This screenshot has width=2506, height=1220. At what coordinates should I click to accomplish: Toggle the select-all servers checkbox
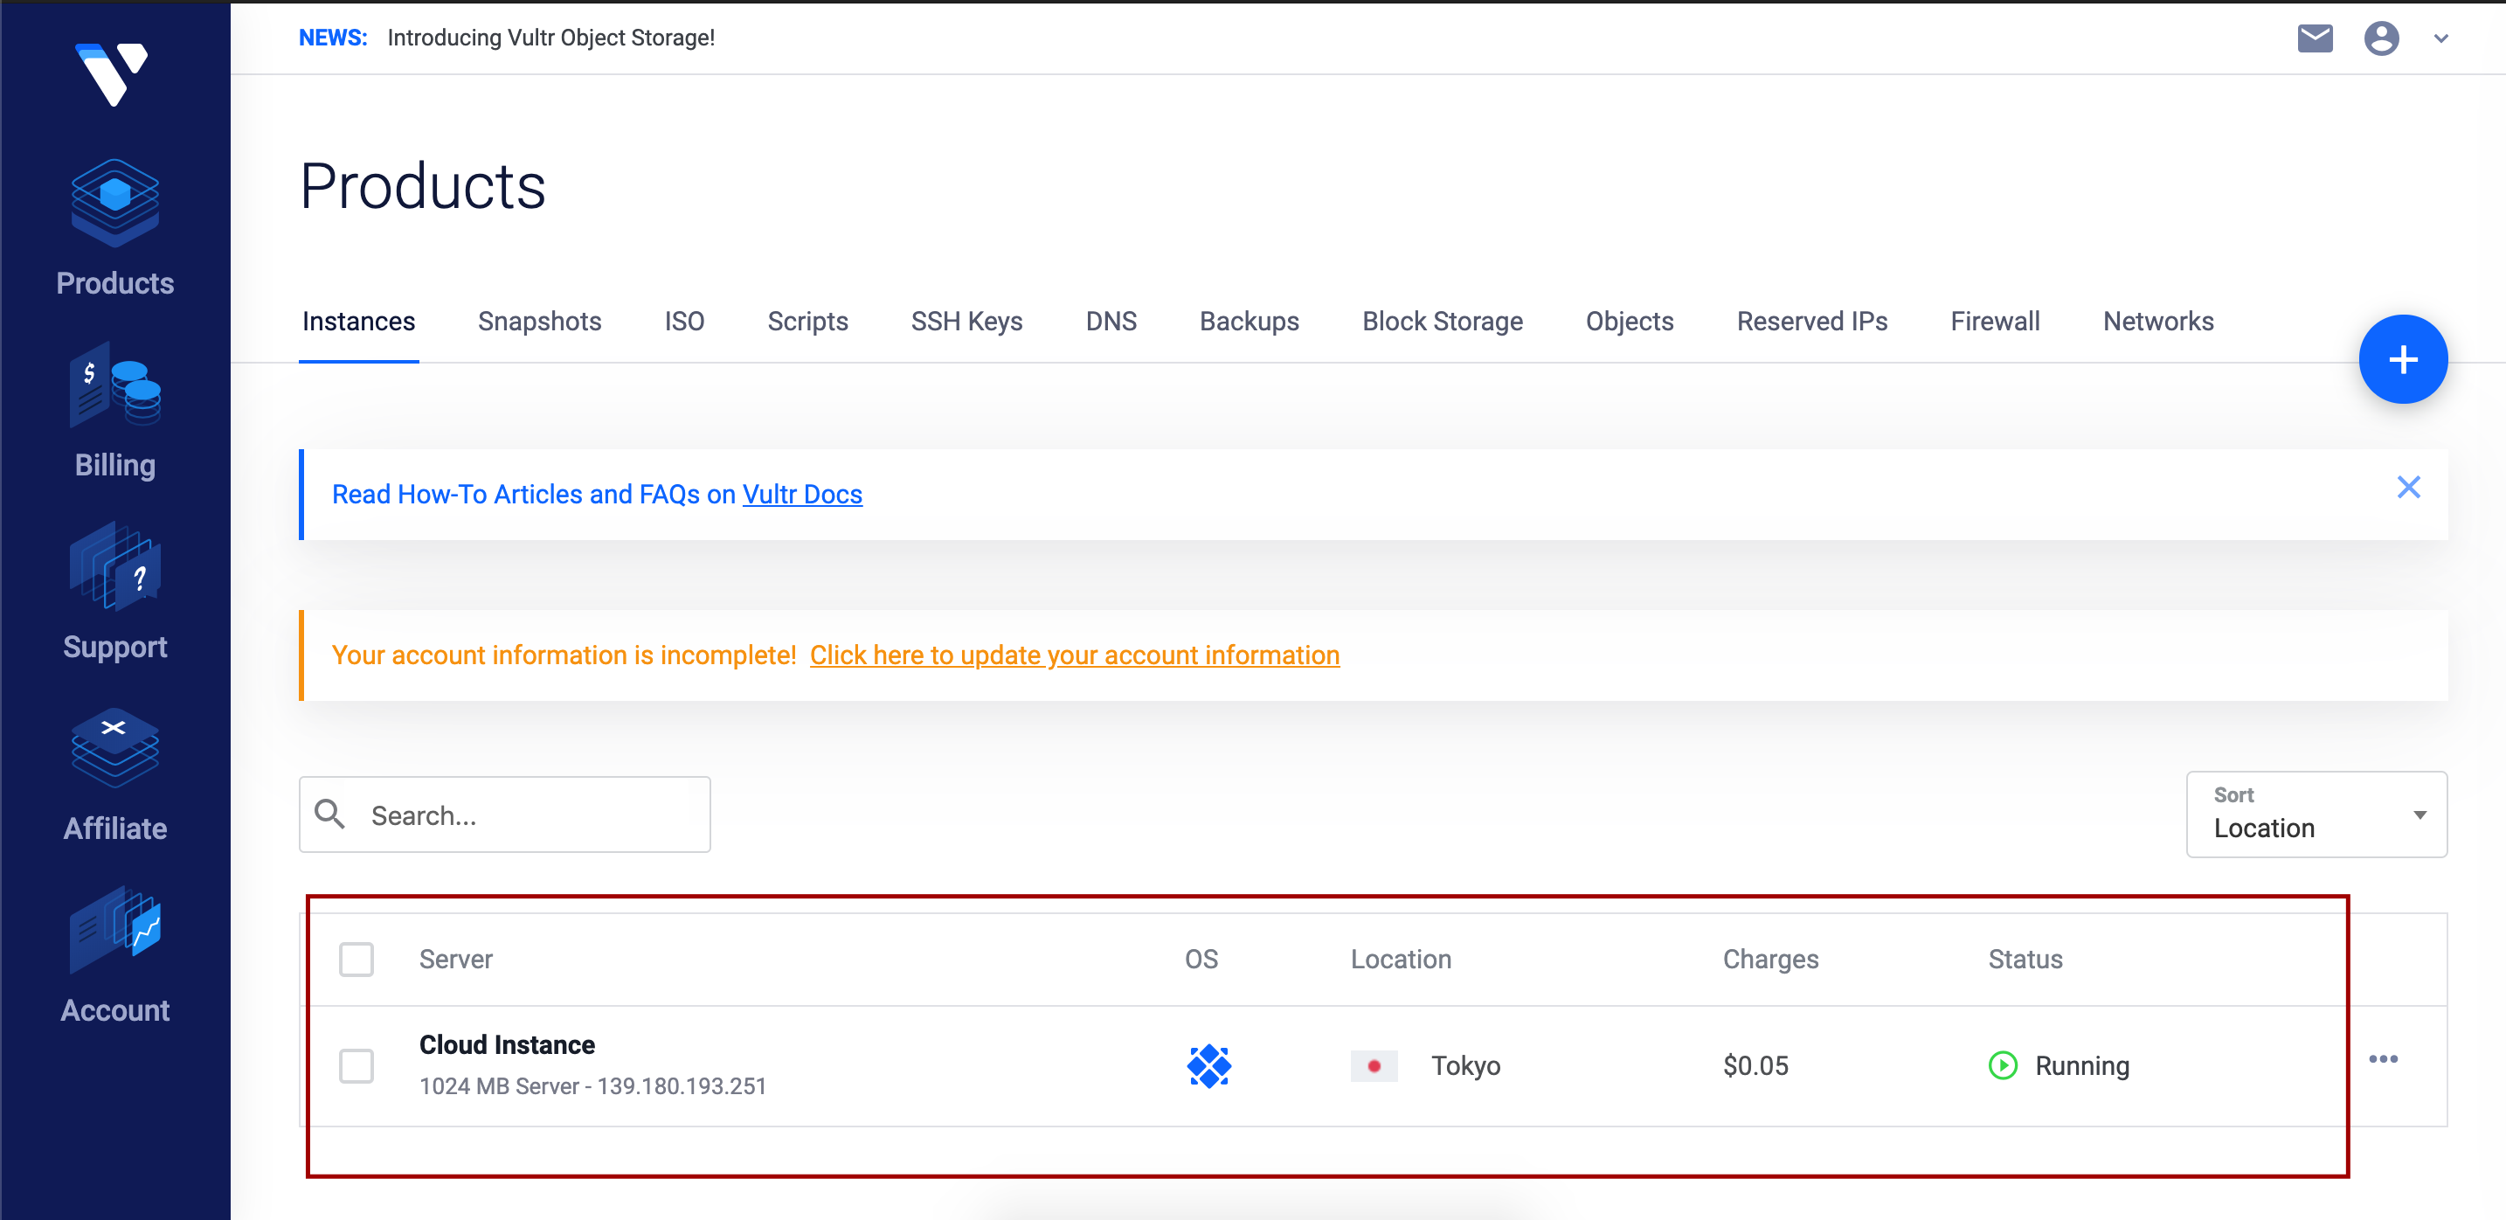pos(356,960)
